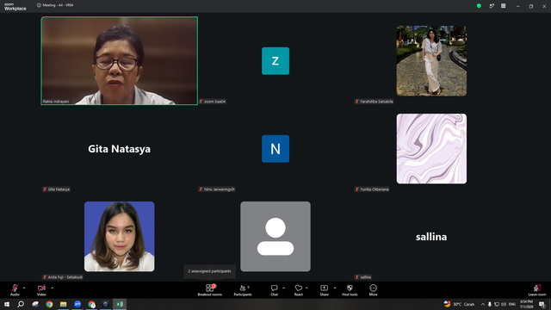Expand chat options arrow beside Chat
The width and height of the screenshot is (551, 310).
(x=283, y=288)
